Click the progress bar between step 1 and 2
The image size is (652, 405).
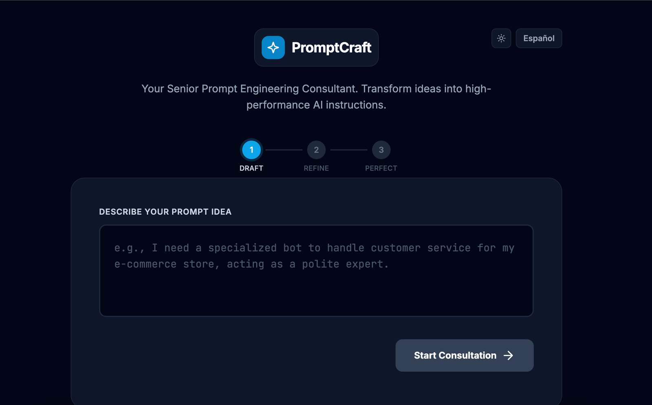pos(284,150)
